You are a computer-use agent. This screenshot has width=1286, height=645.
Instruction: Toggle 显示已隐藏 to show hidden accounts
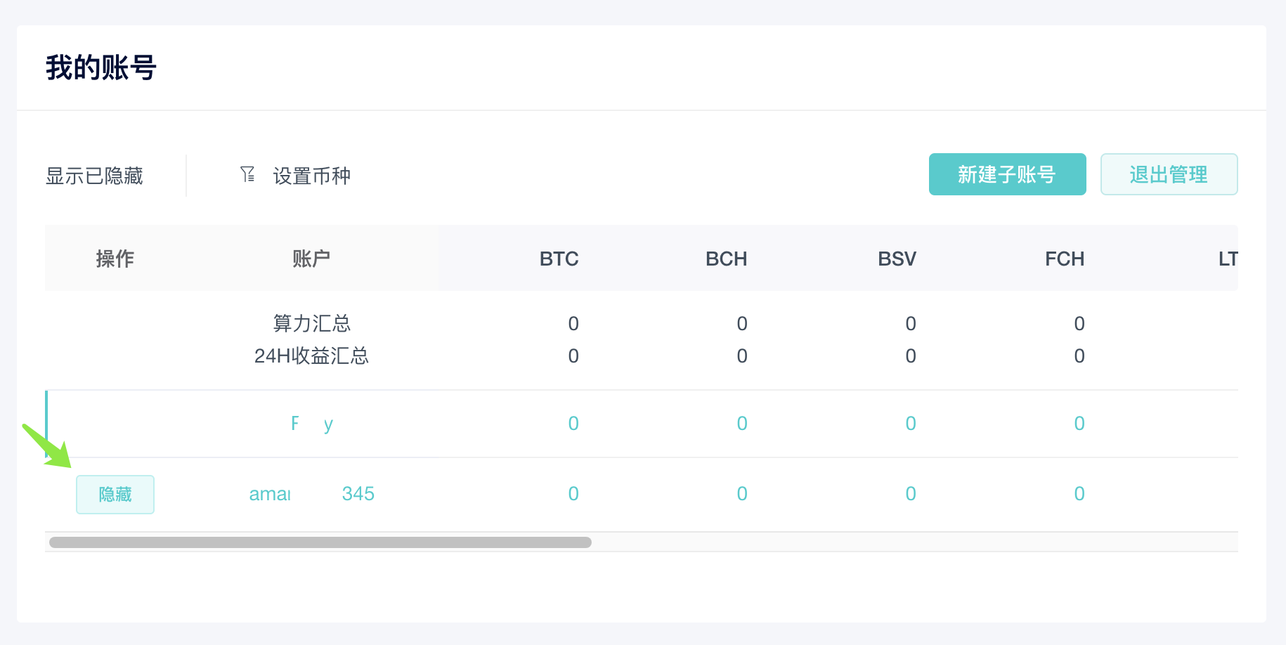pyautogui.click(x=94, y=176)
